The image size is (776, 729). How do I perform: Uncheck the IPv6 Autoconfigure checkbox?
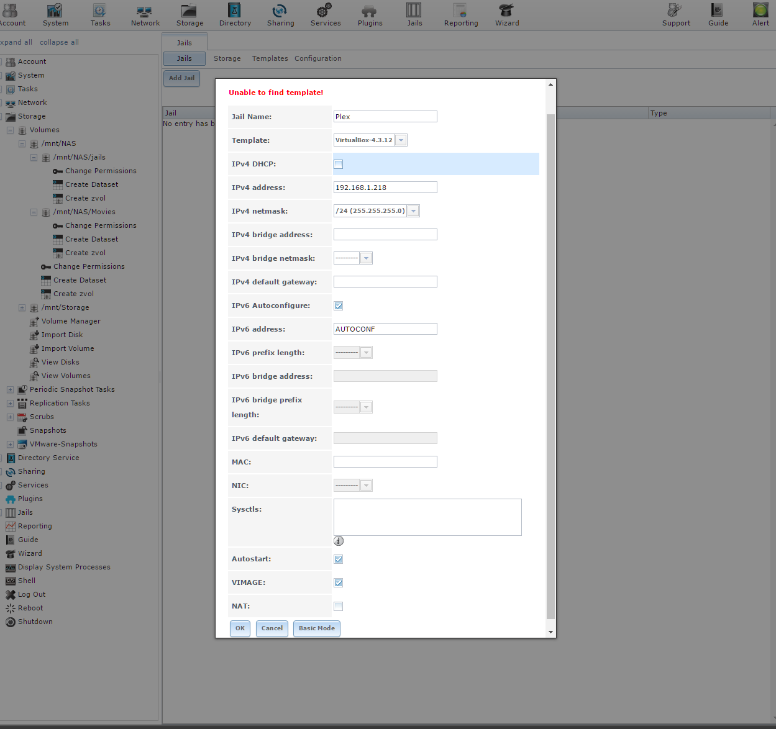[339, 306]
